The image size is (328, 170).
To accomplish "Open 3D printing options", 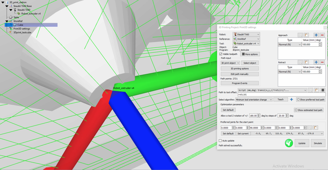I will point(239,69).
